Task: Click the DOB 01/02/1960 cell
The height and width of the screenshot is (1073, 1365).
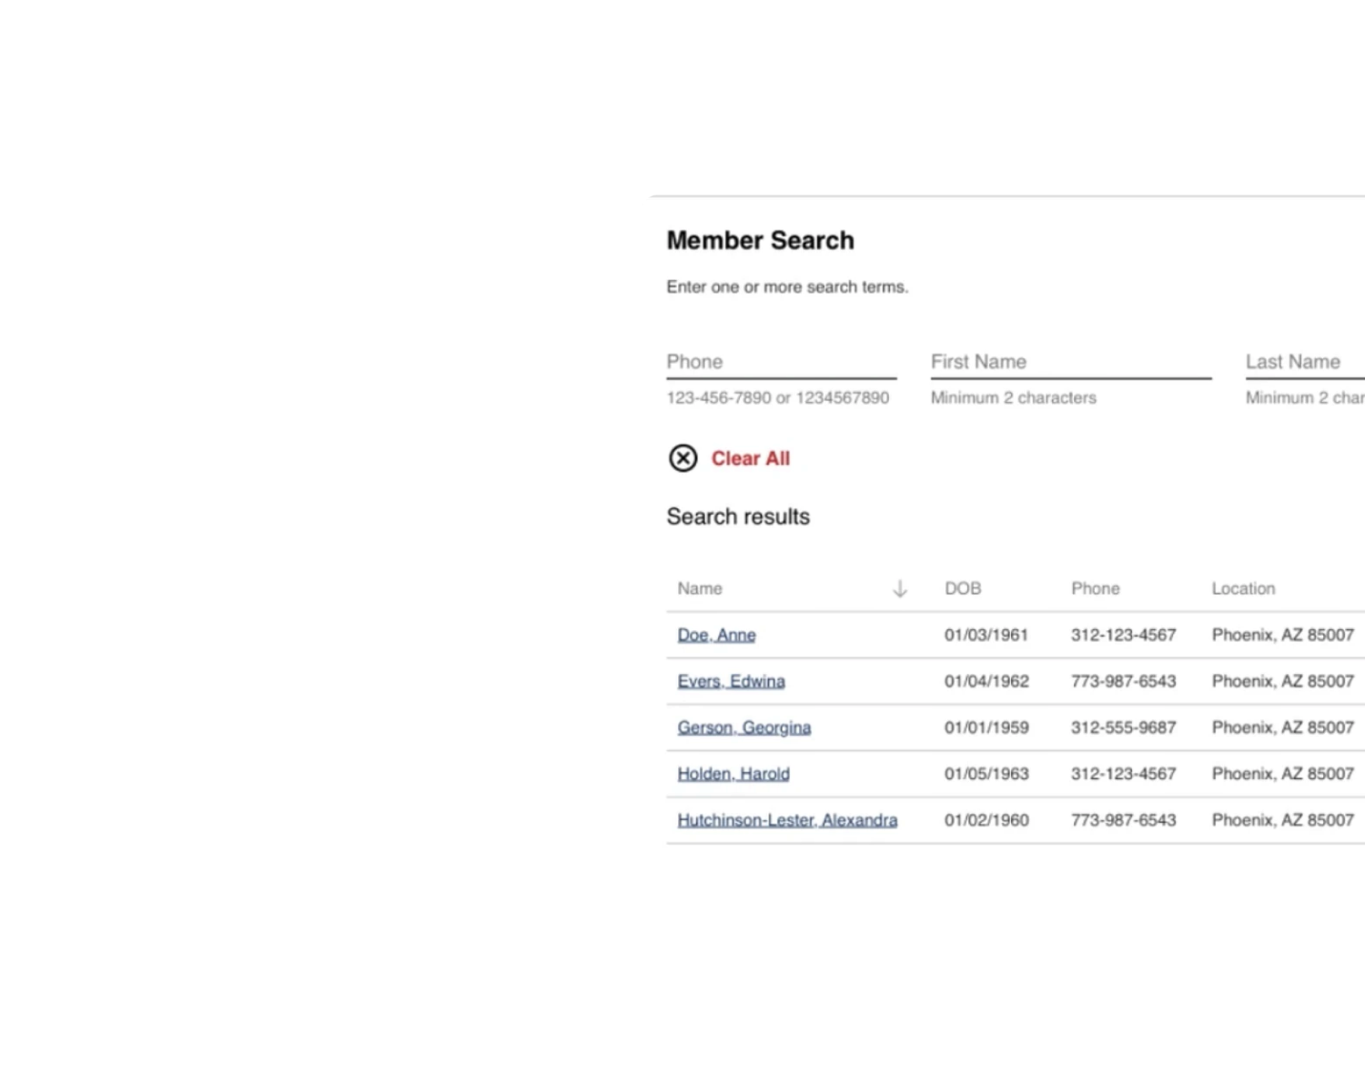Action: [986, 821]
